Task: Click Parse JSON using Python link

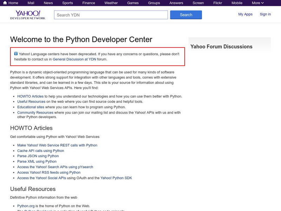Action: click(38, 156)
